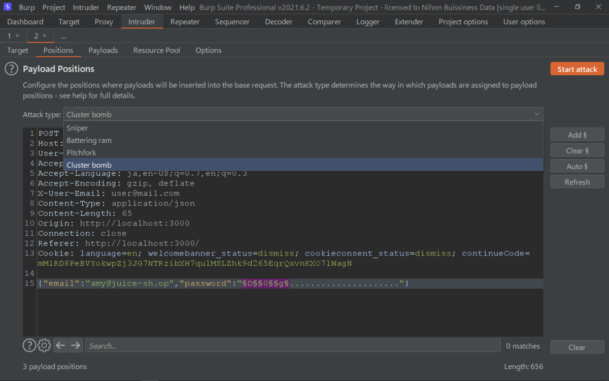This screenshot has height=381, width=609.
Task: Switch to the main Target tab
Action: pos(69,22)
